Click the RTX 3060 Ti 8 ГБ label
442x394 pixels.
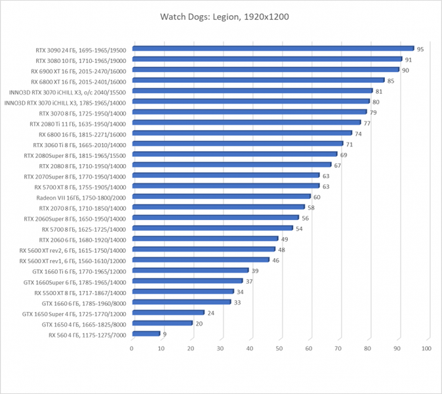79,145
